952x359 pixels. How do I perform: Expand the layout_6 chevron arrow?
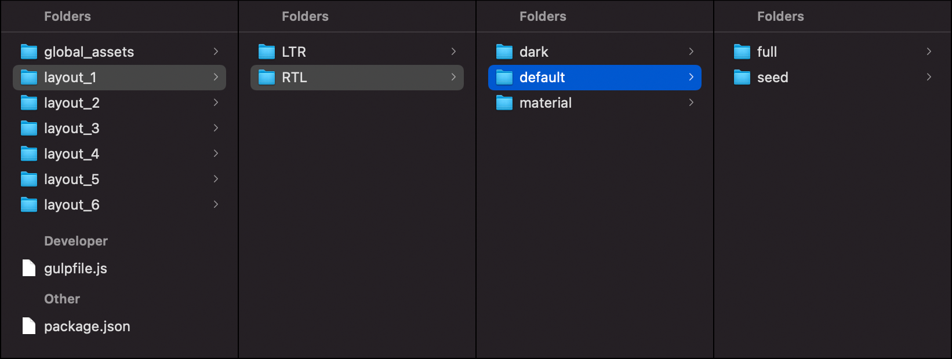[x=216, y=204]
